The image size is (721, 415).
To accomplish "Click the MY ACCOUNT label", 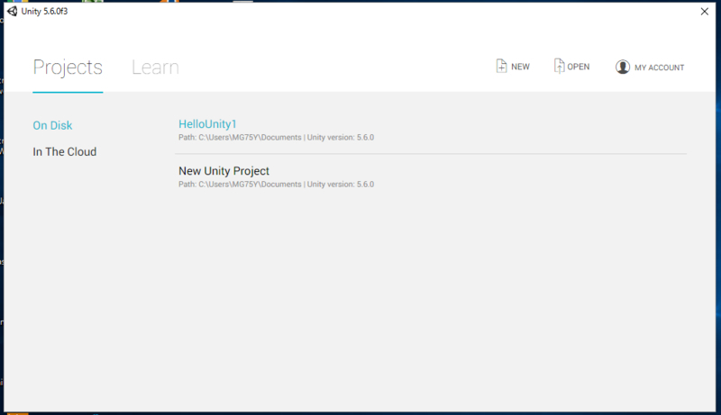I will point(660,68).
